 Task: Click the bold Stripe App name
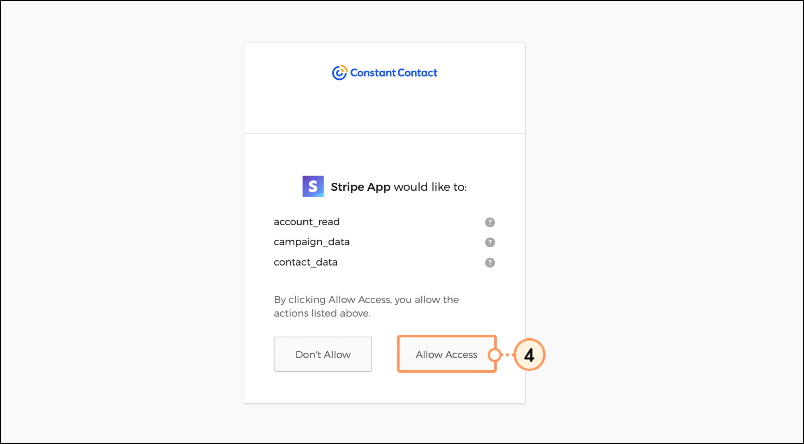pyautogui.click(x=361, y=187)
